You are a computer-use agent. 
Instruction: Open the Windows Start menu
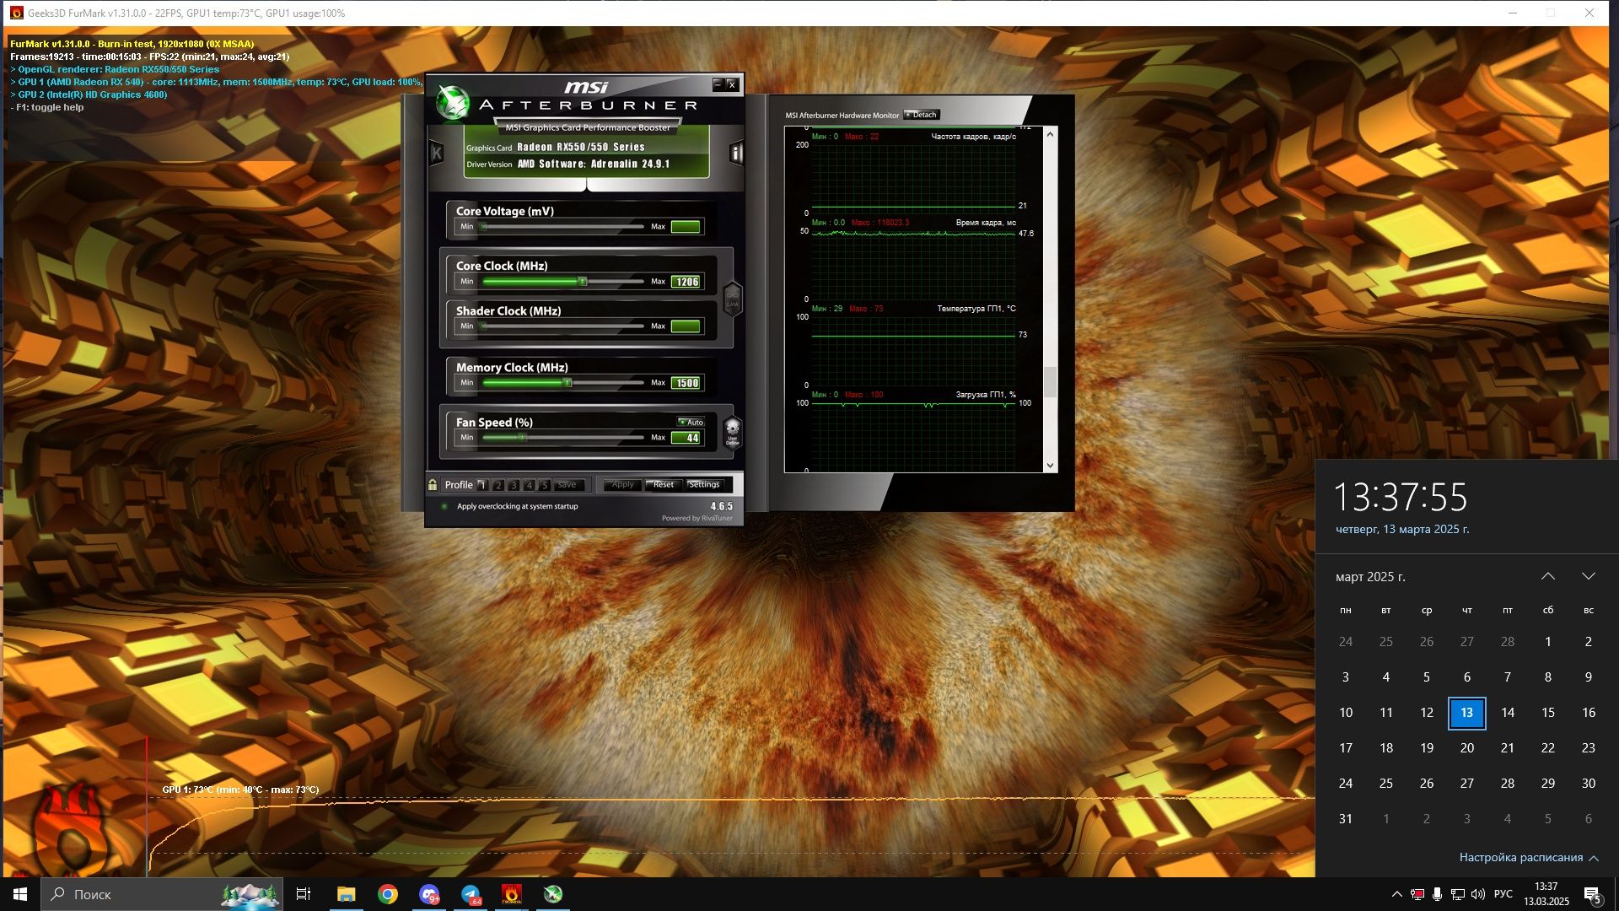[20, 894]
